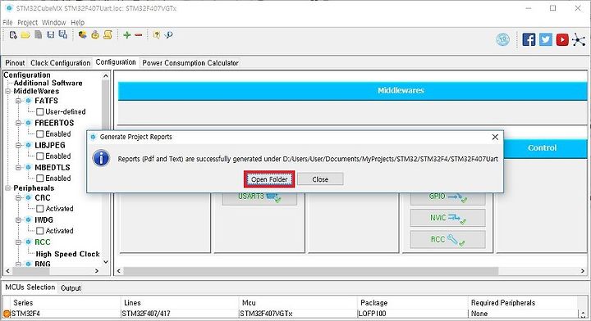
Task: Click the Close button in the dialog
Action: tap(320, 179)
